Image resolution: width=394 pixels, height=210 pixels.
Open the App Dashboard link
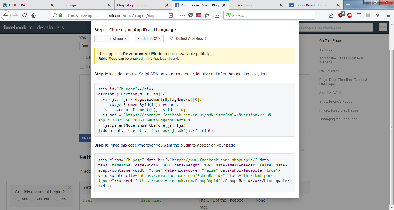166,59
